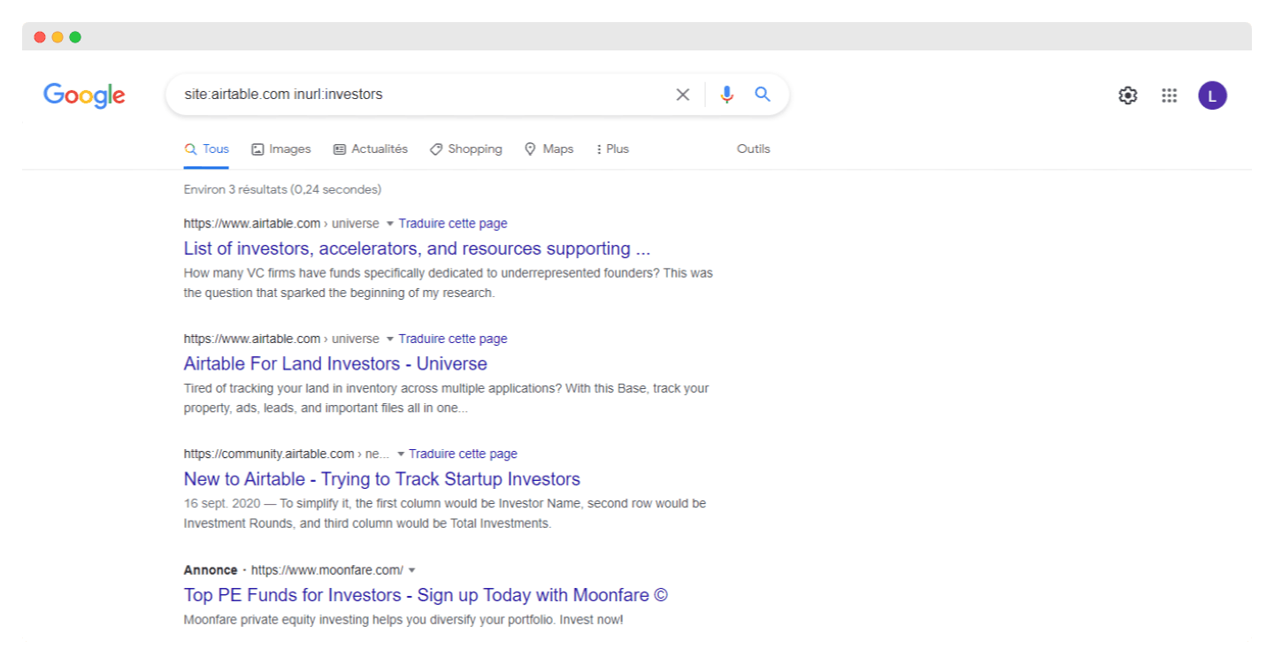The image size is (1274, 664).
Task: Click the macOS green maximize button
Action: (75, 37)
